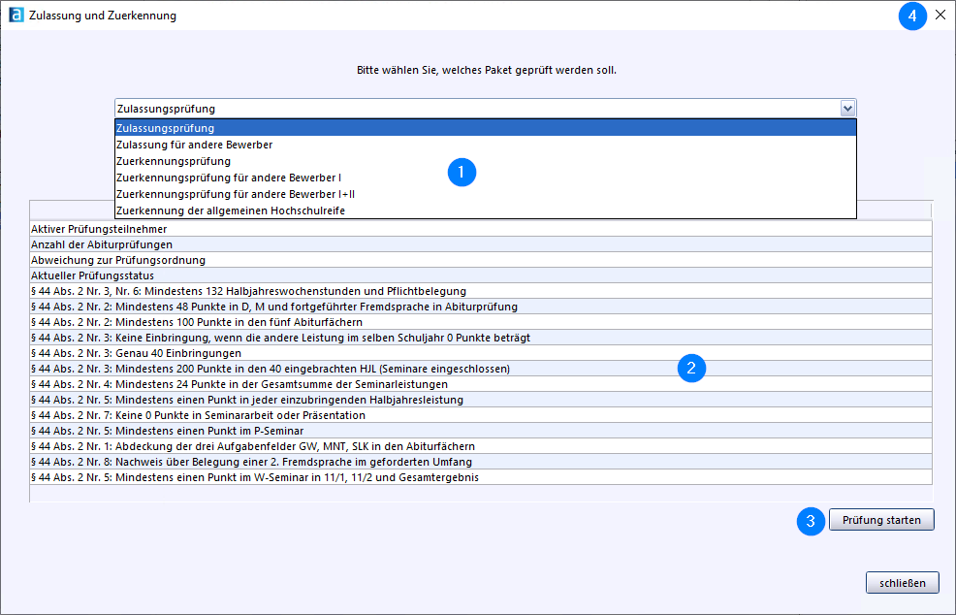Select row Mindestens einen Punkt im W-Seminar

point(481,477)
